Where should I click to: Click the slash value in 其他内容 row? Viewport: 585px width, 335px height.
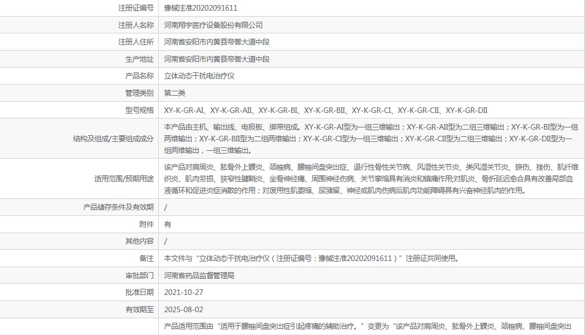point(165,242)
